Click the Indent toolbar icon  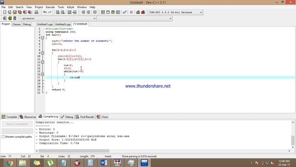pos(83,13)
